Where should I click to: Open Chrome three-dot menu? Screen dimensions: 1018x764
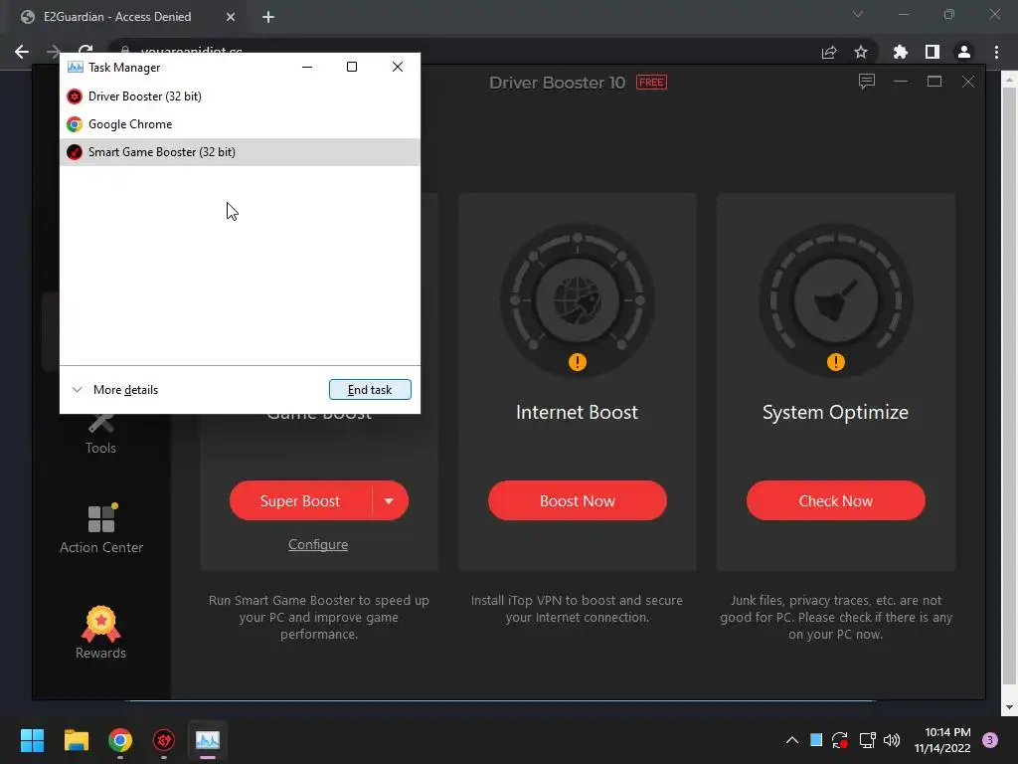tap(996, 52)
